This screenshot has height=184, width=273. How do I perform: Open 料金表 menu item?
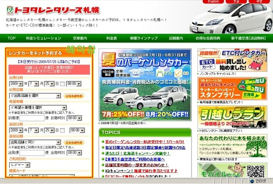(x=111, y=38)
